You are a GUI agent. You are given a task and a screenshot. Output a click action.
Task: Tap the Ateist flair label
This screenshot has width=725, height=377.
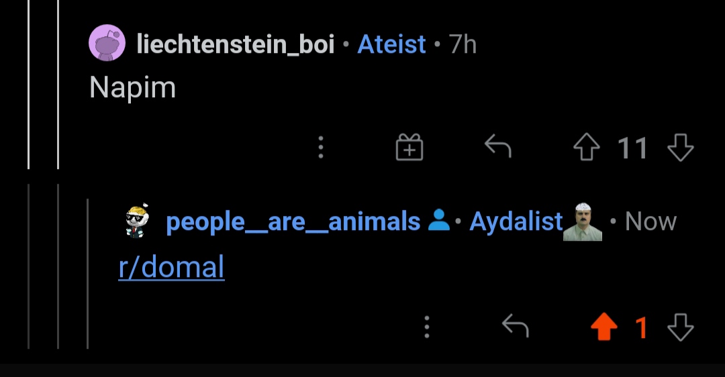click(391, 45)
